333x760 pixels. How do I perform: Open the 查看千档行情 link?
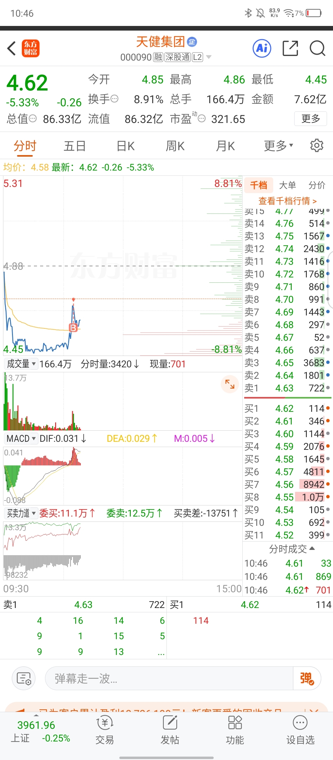point(287,201)
